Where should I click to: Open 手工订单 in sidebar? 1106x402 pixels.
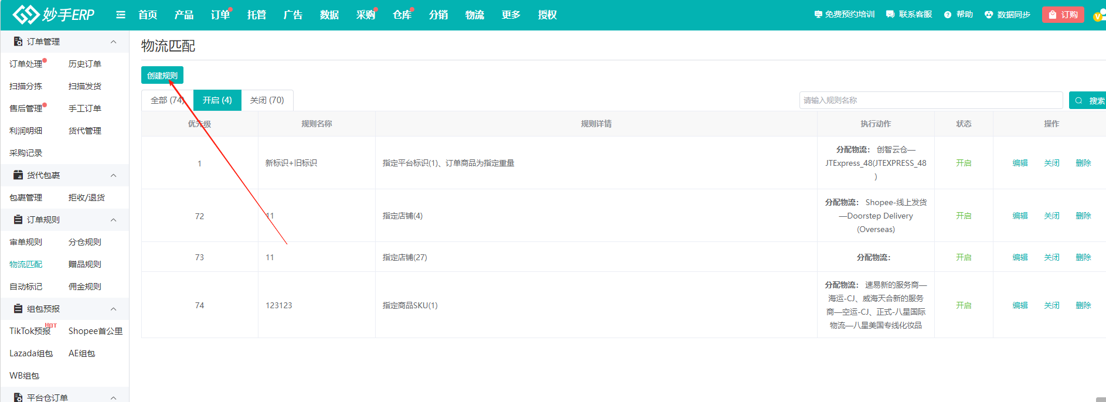point(85,108)
